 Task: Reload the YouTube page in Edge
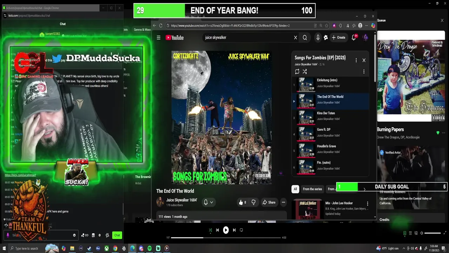[x=161, y=26]
